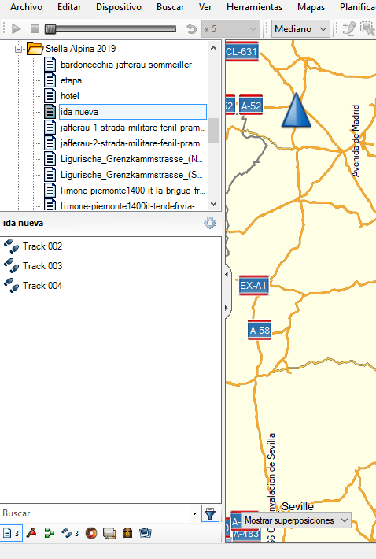Click the EX-A1 road shield
Viewport: 376px width, 559px height.
tap(253, 285)
